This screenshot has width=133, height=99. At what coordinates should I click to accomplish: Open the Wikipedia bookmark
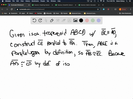pyautogui.click(x=48, y=13)
